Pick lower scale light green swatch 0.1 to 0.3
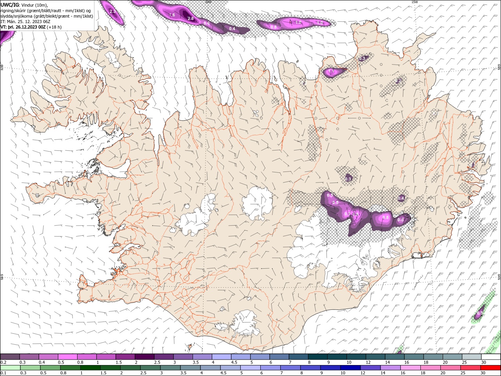 [10, 368]
